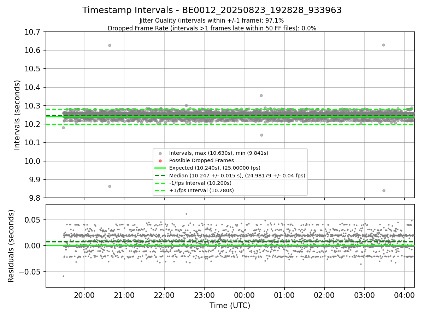Click the "Dropped Frame Rate" 0.0% subtitle line
The image size is (424, 318).
212,28
